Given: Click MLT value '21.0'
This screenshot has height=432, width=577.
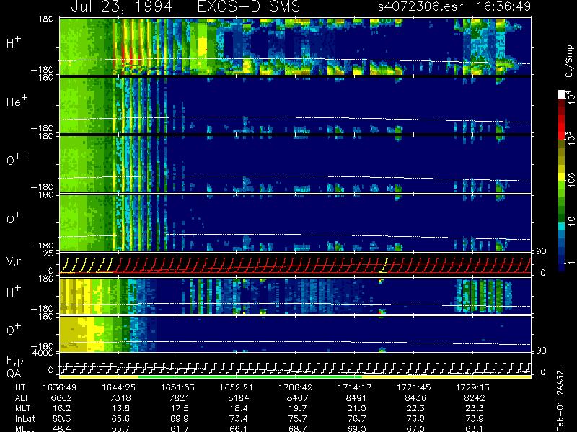Looking at the screenshot, I should (x=356, y=408).
